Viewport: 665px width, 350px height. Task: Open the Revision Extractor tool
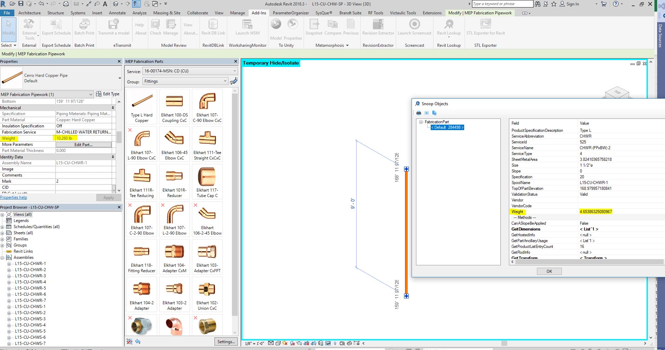[378, 27]
